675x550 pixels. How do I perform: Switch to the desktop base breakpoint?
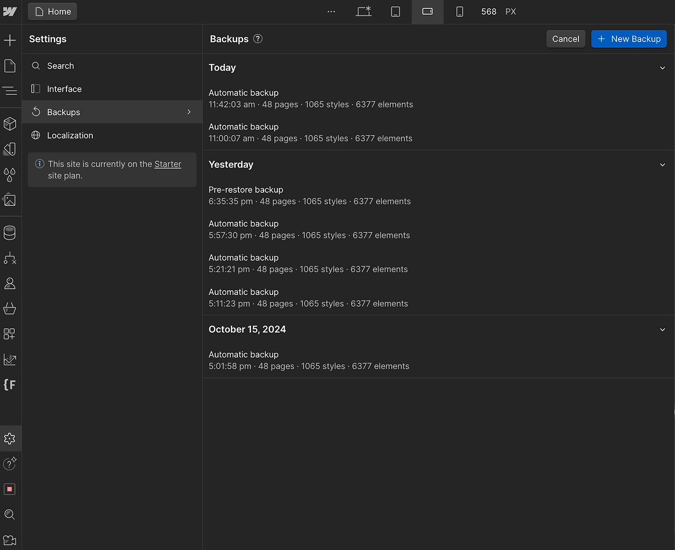[x=364, y=12]
